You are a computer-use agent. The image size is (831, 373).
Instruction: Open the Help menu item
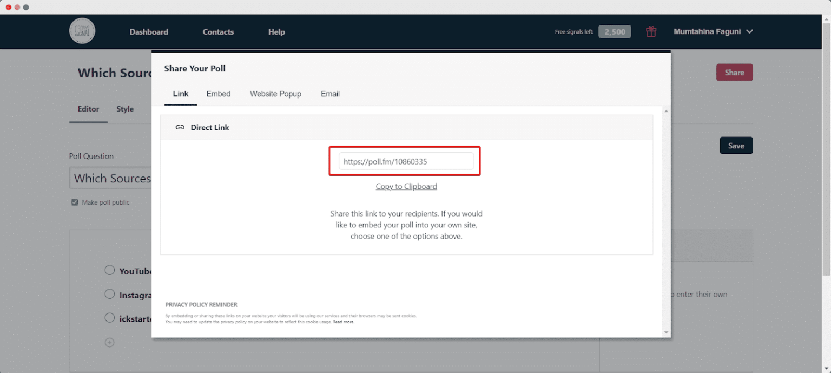coord(276,31)
